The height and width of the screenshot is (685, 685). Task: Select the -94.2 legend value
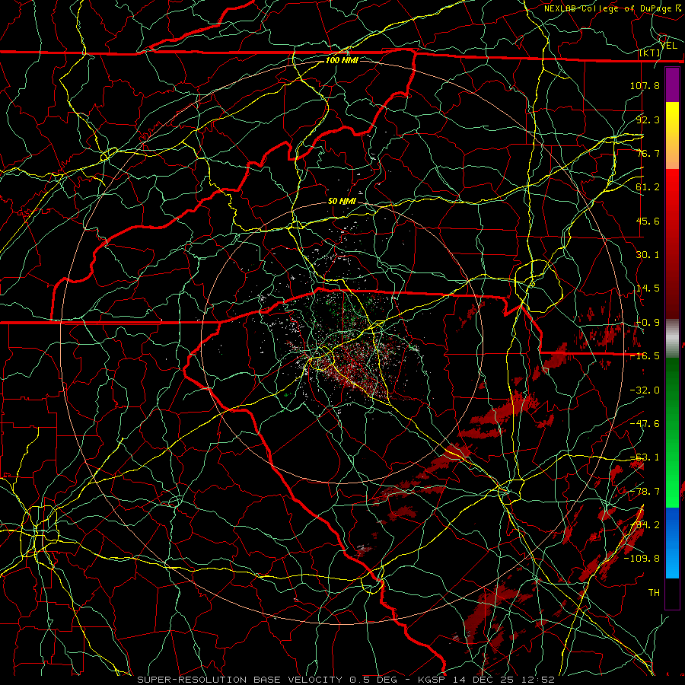645,525
